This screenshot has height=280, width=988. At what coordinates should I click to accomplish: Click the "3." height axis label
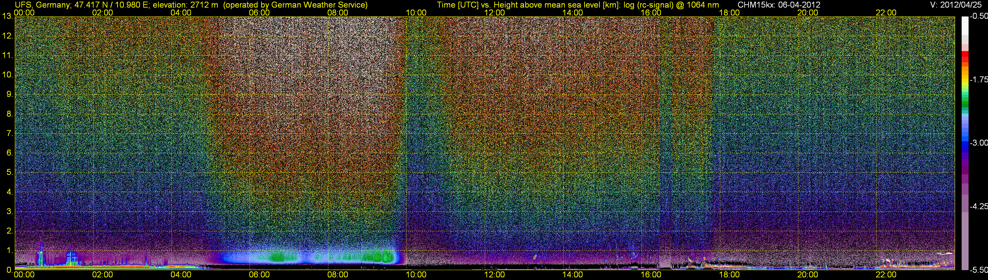tap(10, 211)
